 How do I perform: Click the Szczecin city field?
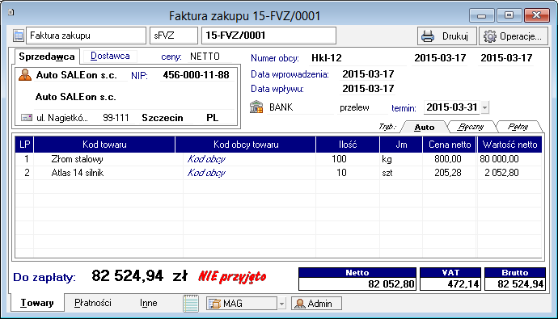click(x=163, y=118)
